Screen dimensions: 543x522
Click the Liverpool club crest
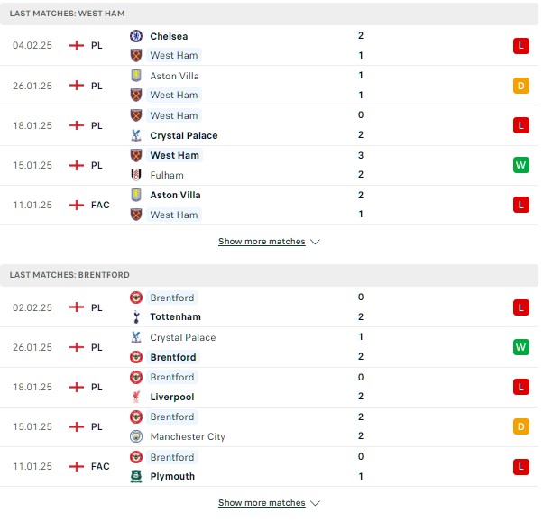tap(136, 397)
